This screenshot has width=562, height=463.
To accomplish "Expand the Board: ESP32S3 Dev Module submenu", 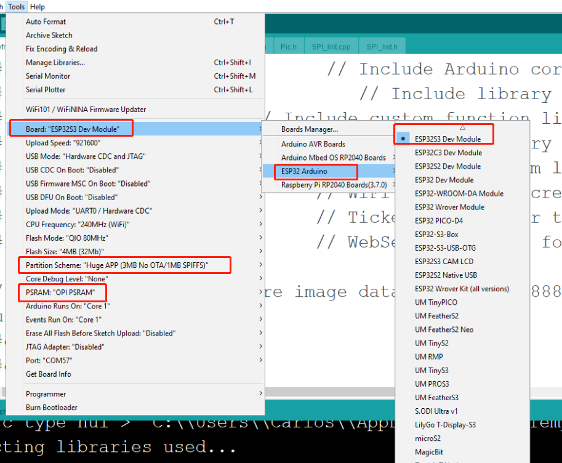I will (135, 129).
